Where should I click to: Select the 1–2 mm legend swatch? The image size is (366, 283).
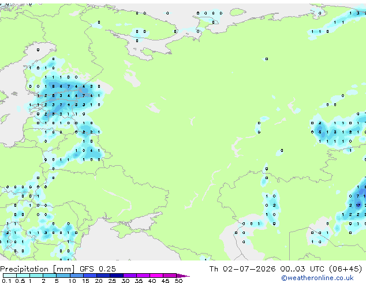tap(36, 275)
